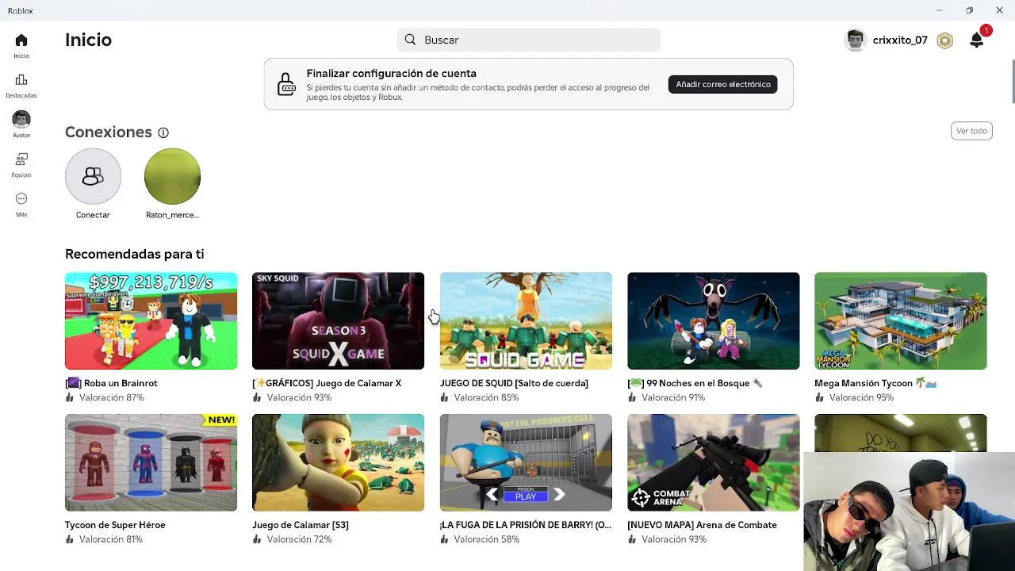Click the account setup lock icon
Screen dimensions: 1015x571
[286, 84]
